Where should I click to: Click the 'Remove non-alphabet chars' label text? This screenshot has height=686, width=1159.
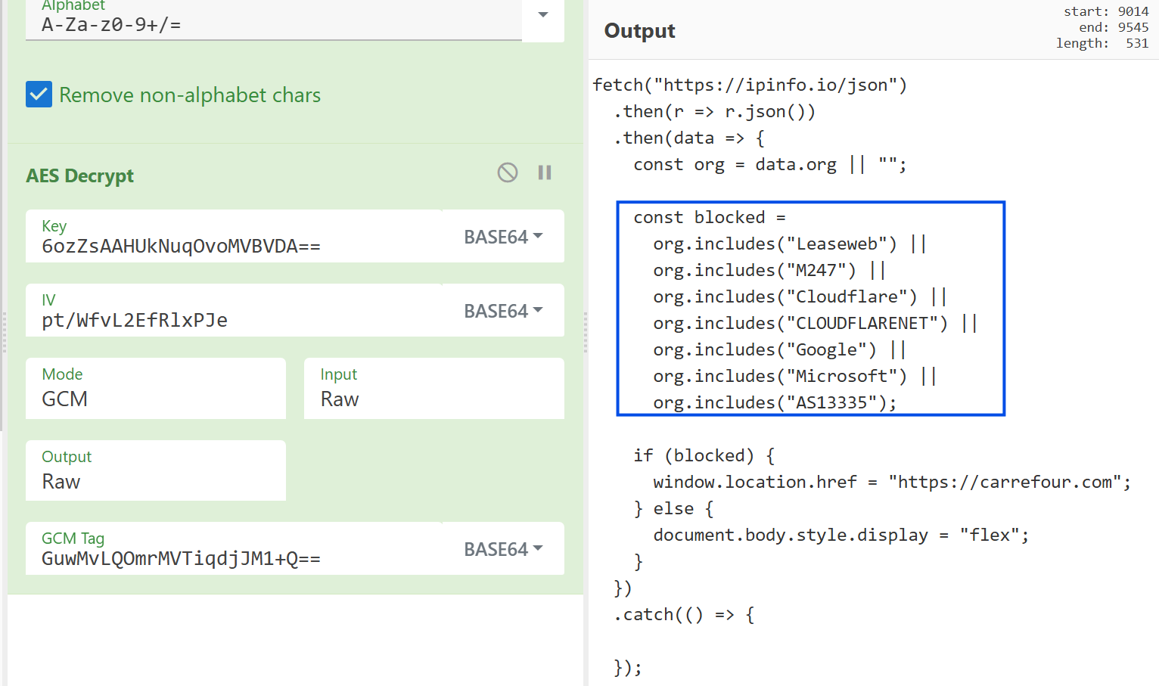[190, 95]
